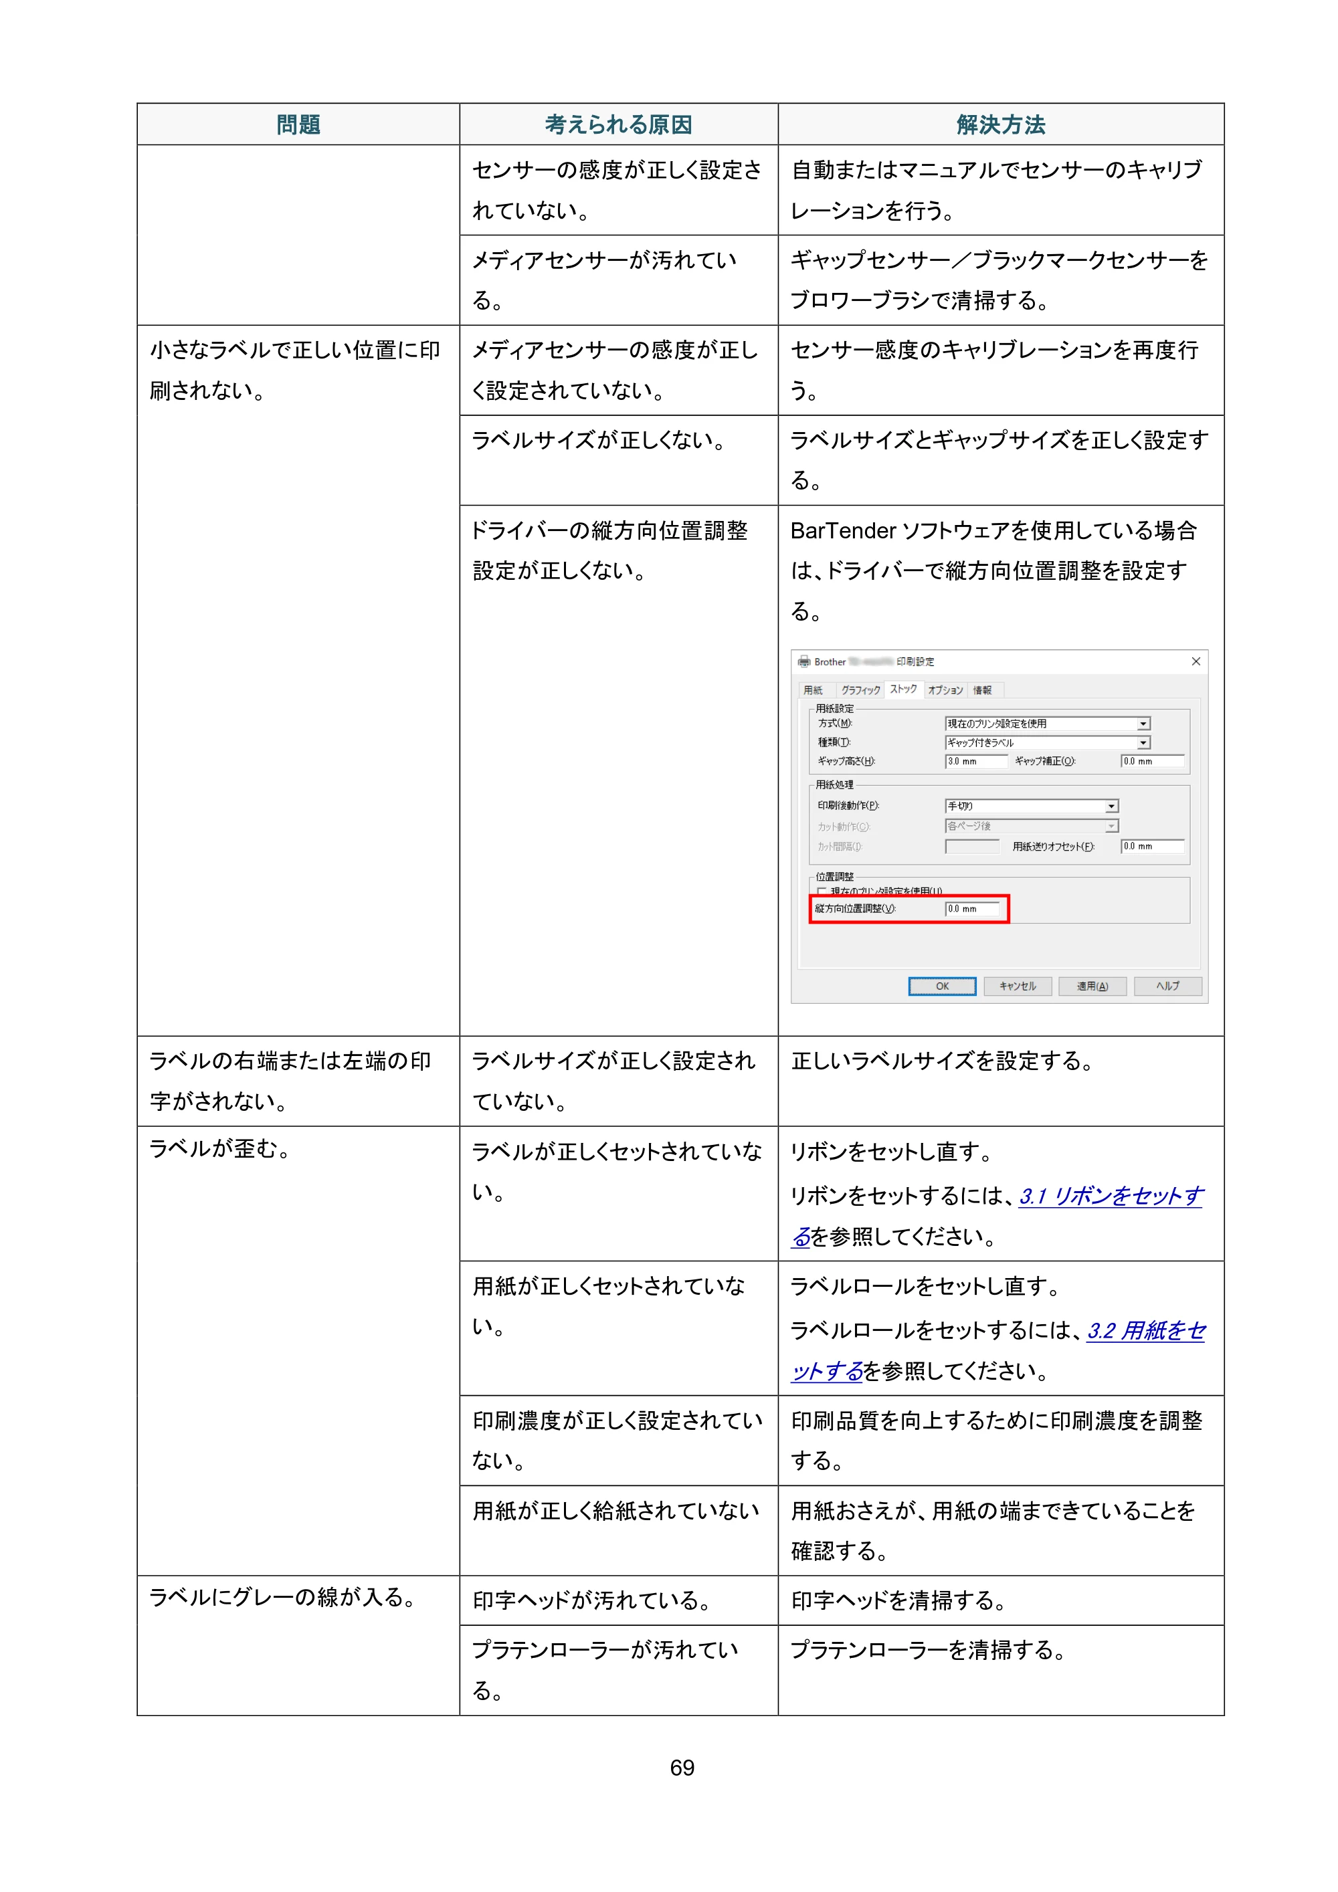Click the キャンセル button
This screenshot has width=1338, height=1892.
click(x=1018, y=986)
